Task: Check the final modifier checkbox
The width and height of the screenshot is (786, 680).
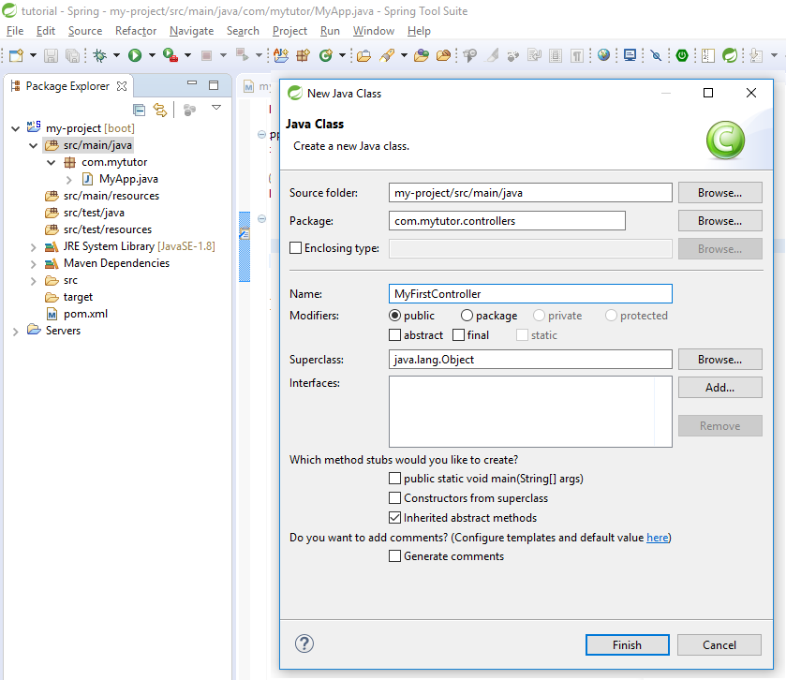Action: pyautogui.click(x=459, y=334)
